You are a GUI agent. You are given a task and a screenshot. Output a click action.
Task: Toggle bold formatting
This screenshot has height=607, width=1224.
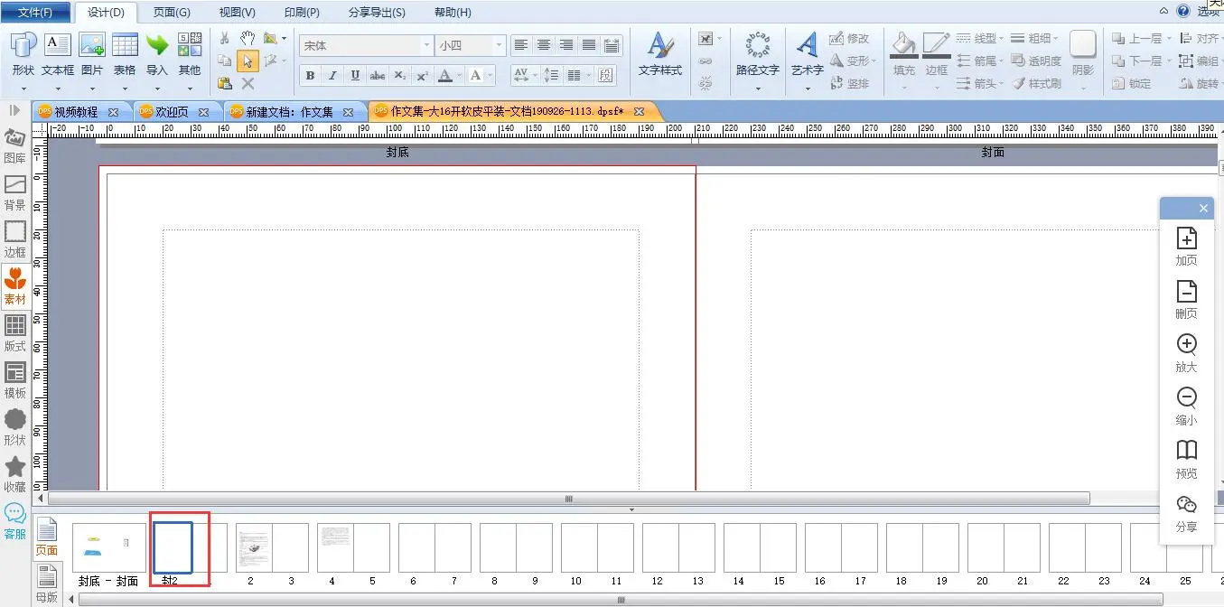[311, 76]
